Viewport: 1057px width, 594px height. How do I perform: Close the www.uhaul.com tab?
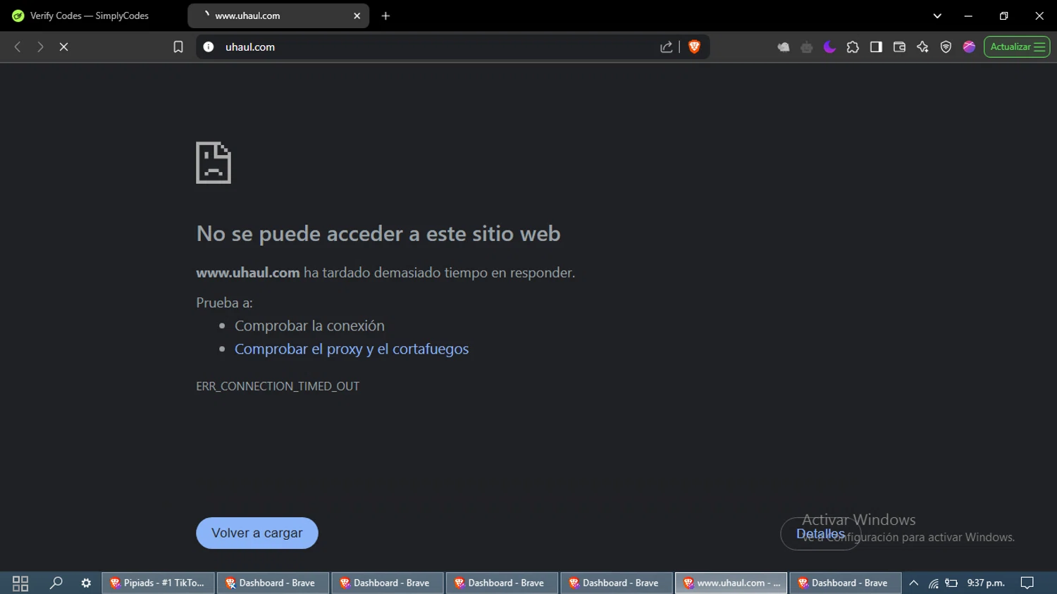(357, 16)
